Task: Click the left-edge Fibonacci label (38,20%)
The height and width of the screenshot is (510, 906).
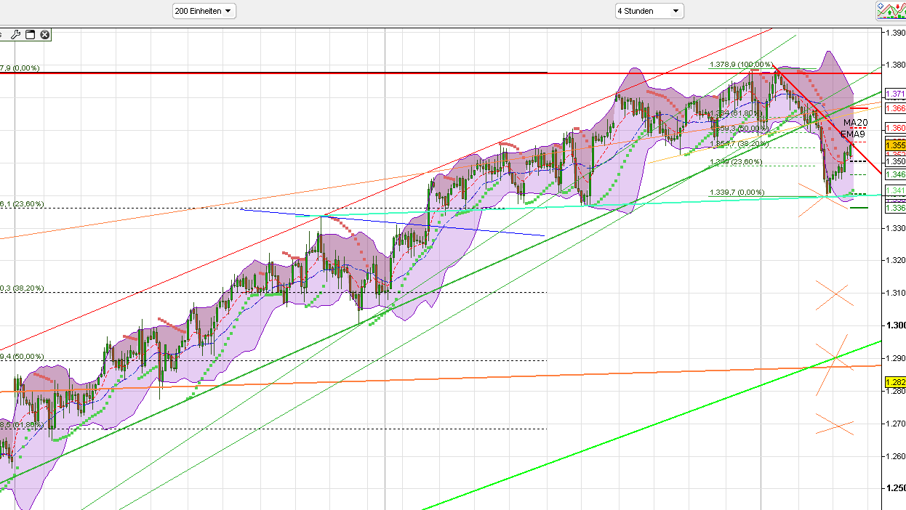Action: (x=22, y=288)
